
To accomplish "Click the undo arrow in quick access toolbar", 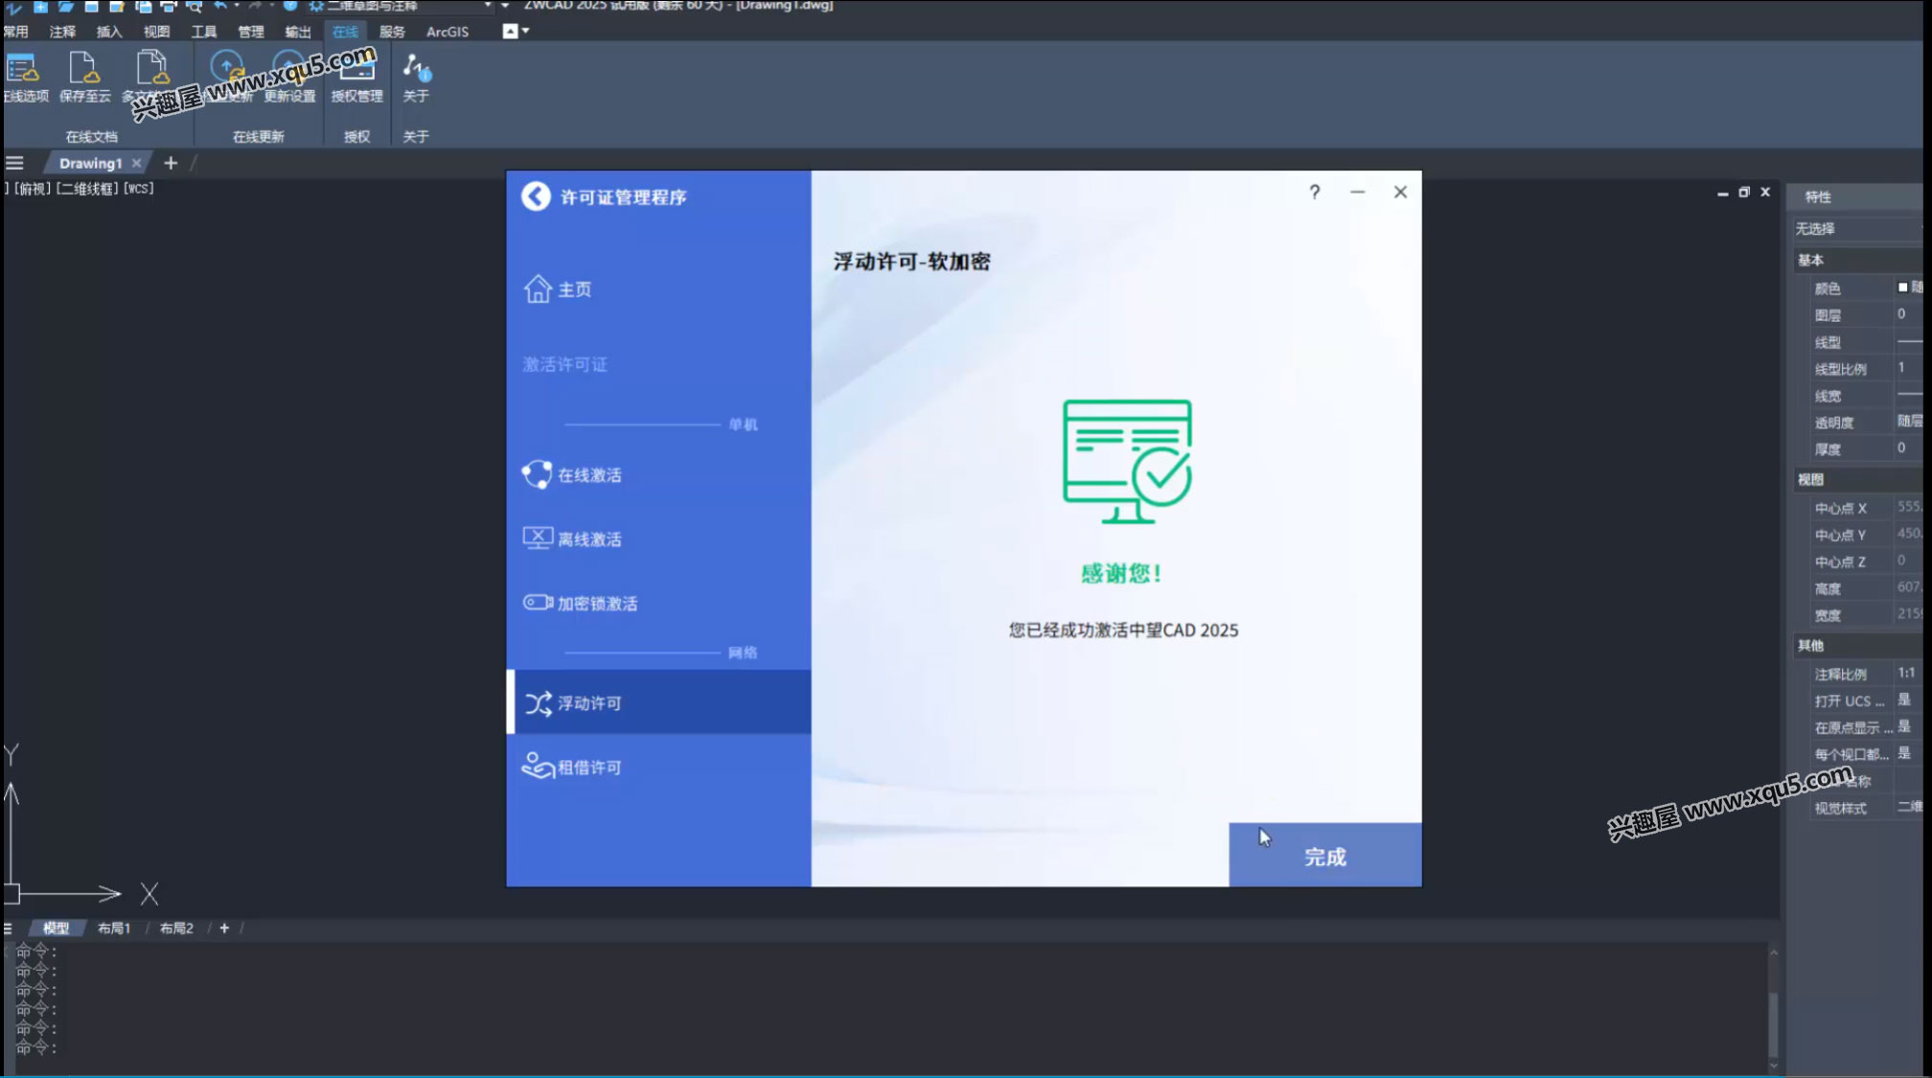I will 219,6.
